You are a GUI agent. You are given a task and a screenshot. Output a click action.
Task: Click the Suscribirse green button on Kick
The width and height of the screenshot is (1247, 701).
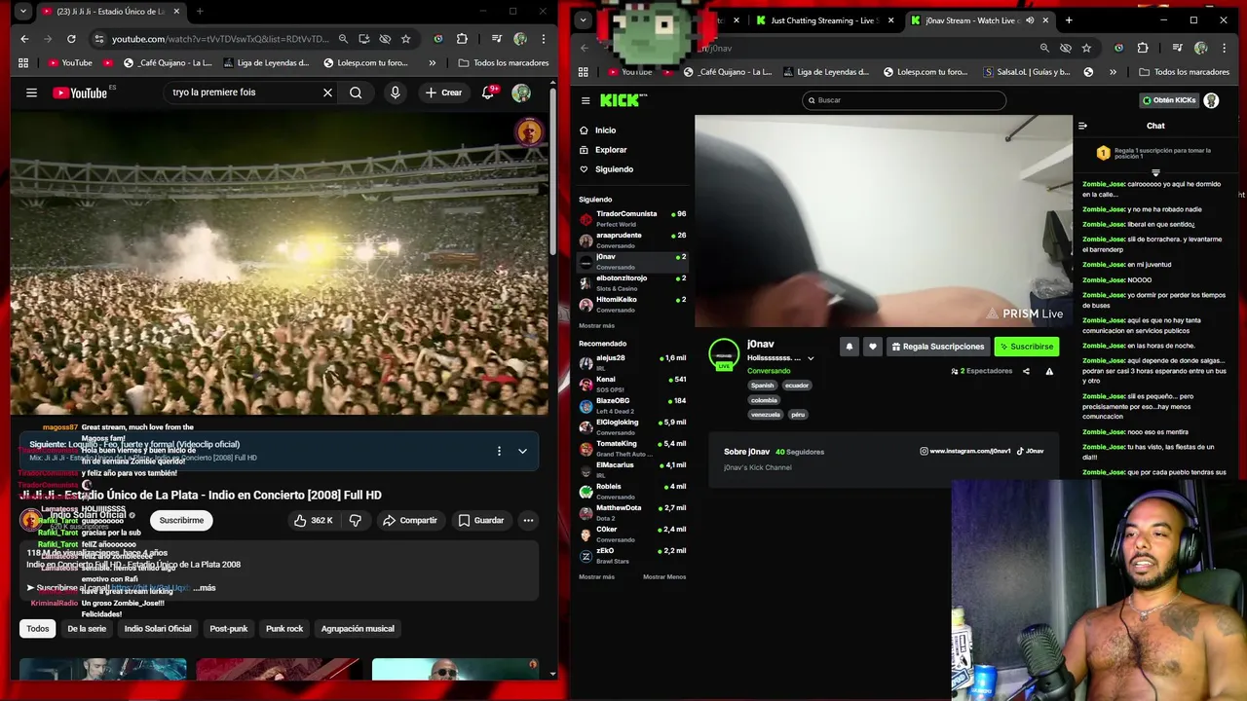coord(1026,347)
